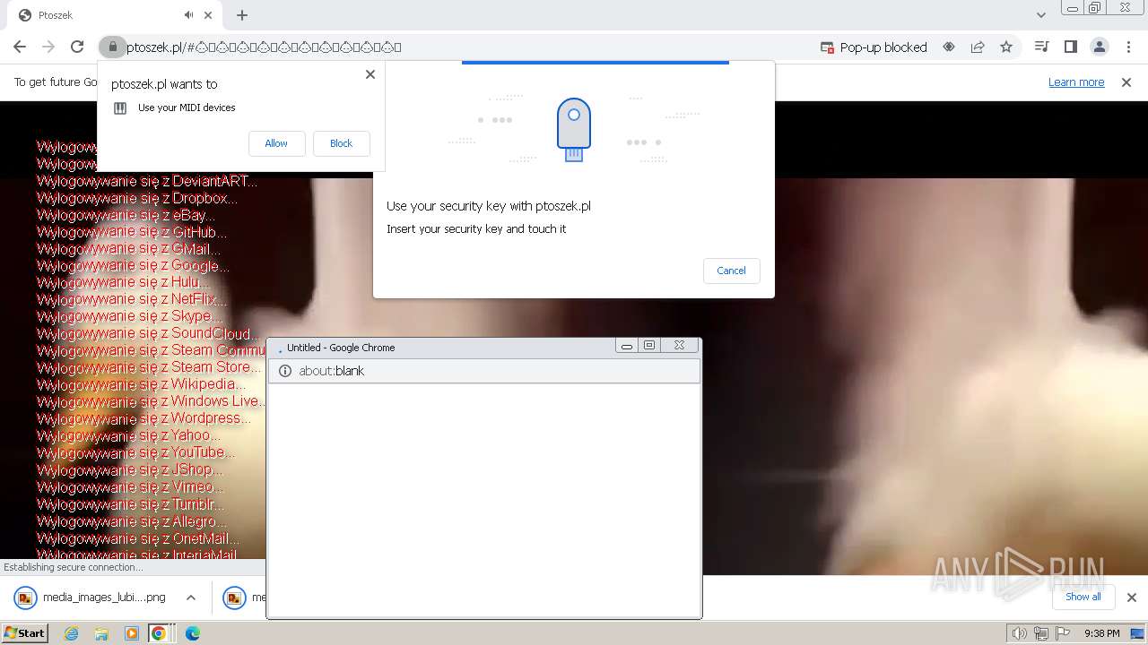Reload the ptoszek.pl page

pyautogui.click(x=77, y=47)
